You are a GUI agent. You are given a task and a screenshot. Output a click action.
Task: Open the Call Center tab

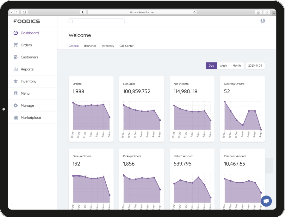coord(126,46)
